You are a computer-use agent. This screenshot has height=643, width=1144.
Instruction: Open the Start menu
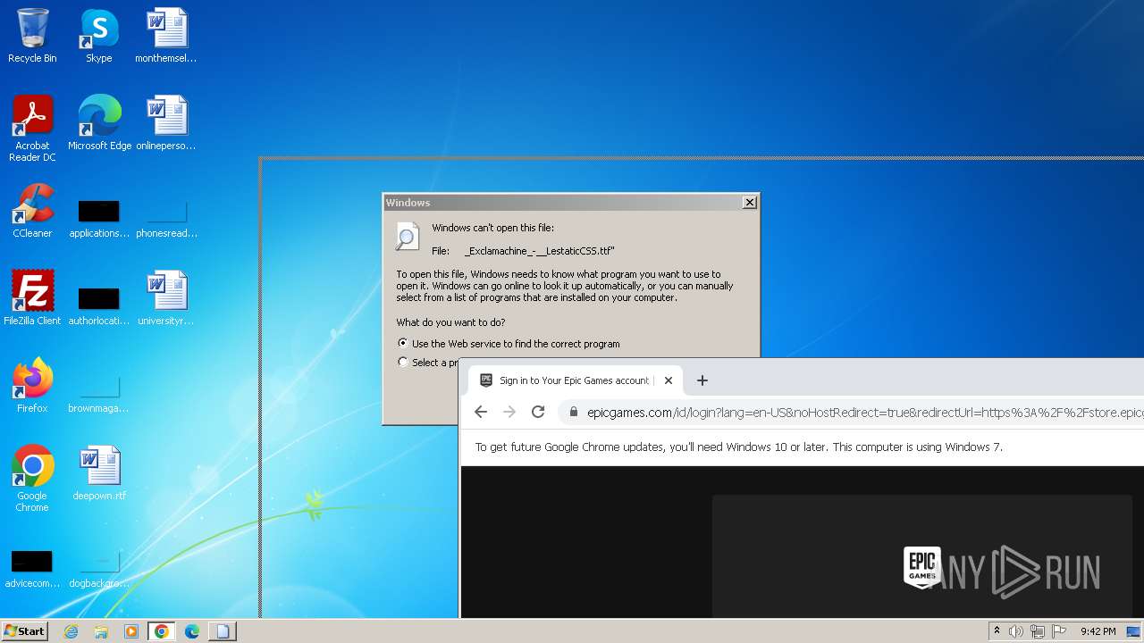tap(25, 631)
